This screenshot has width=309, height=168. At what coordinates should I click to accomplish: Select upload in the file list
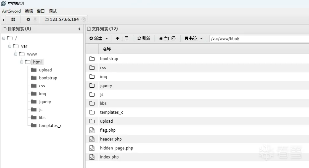pyautogui.click(x=106, y=121)
